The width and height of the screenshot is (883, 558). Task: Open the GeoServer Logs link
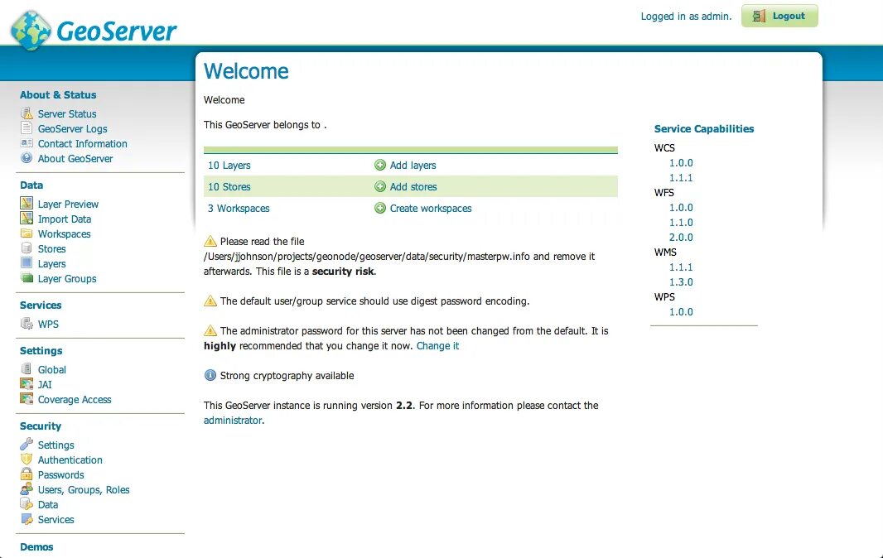click(73, 129)
